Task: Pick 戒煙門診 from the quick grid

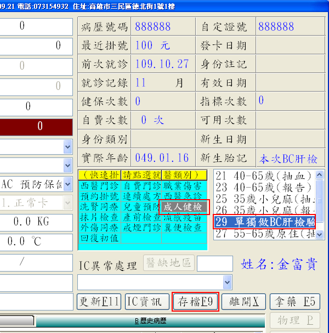Action: pyautogui.click(x=141, y=227)
